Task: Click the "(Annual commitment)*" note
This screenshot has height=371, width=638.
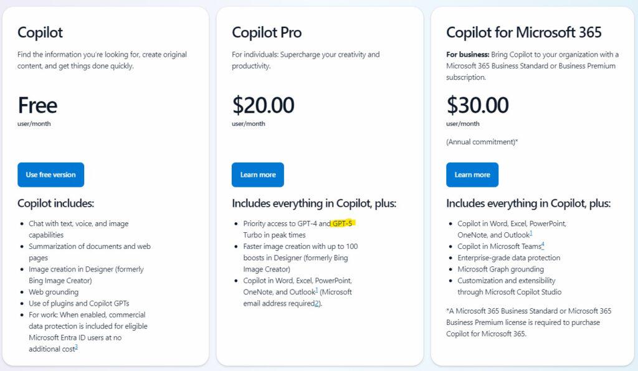Action: [x=482, y=142]
